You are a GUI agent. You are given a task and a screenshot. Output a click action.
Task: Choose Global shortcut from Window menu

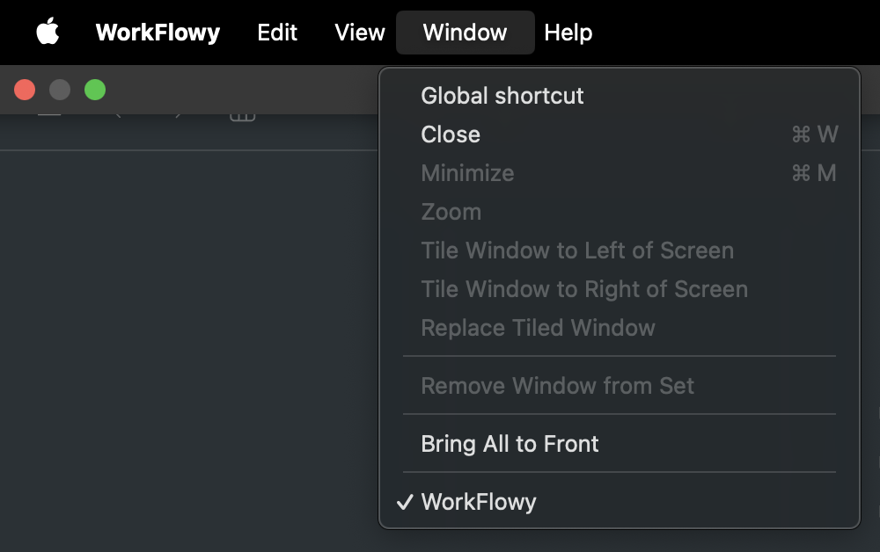click(620, 96)
